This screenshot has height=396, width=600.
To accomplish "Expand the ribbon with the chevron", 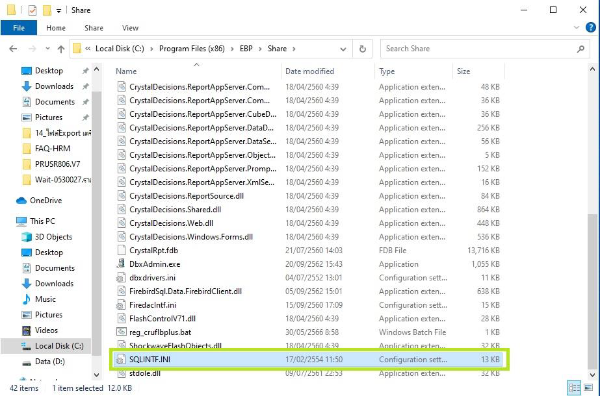I will click(x=577, y=28).
